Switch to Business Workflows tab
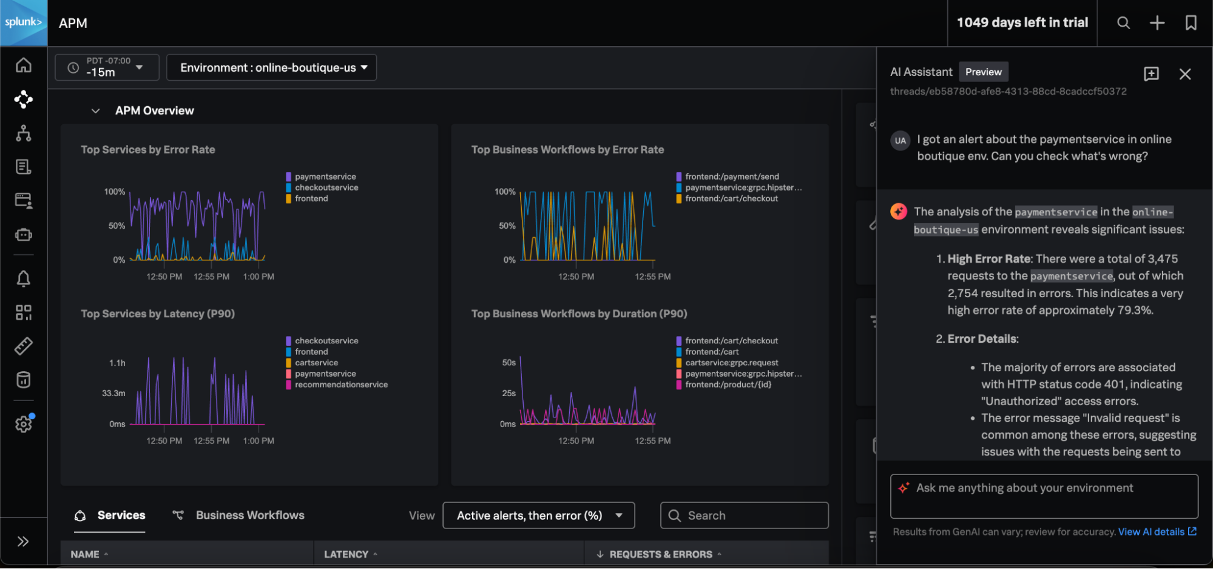 239,516
